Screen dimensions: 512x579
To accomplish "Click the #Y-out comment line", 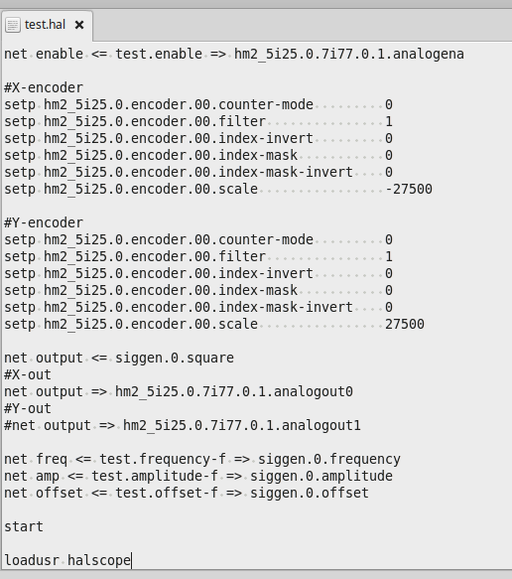I will pos(28,409).
